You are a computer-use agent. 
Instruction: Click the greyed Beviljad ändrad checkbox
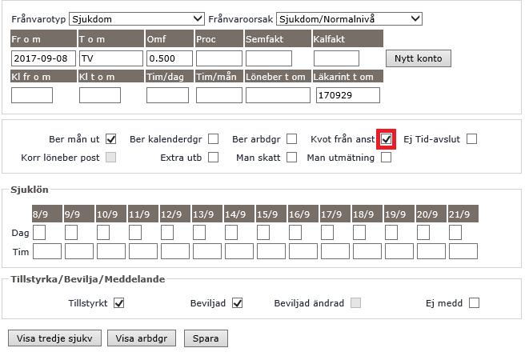355,303
